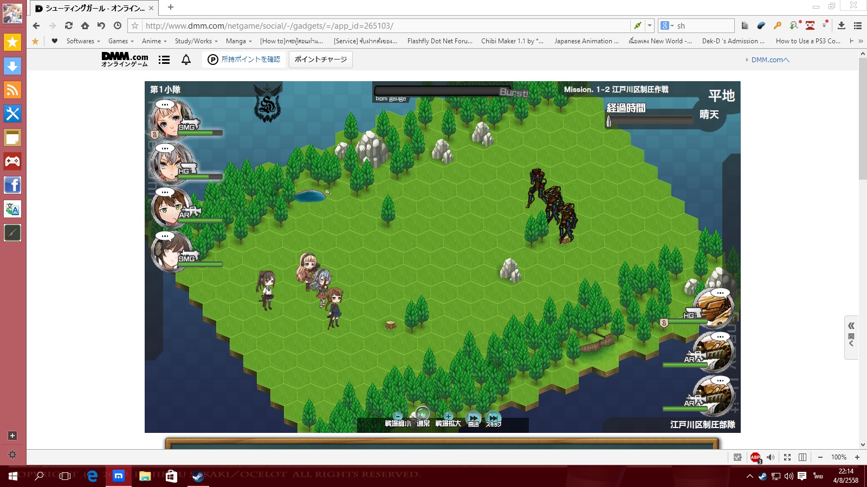
Task: Open sidebar Favorites star panel
Action: coord(12,42)
